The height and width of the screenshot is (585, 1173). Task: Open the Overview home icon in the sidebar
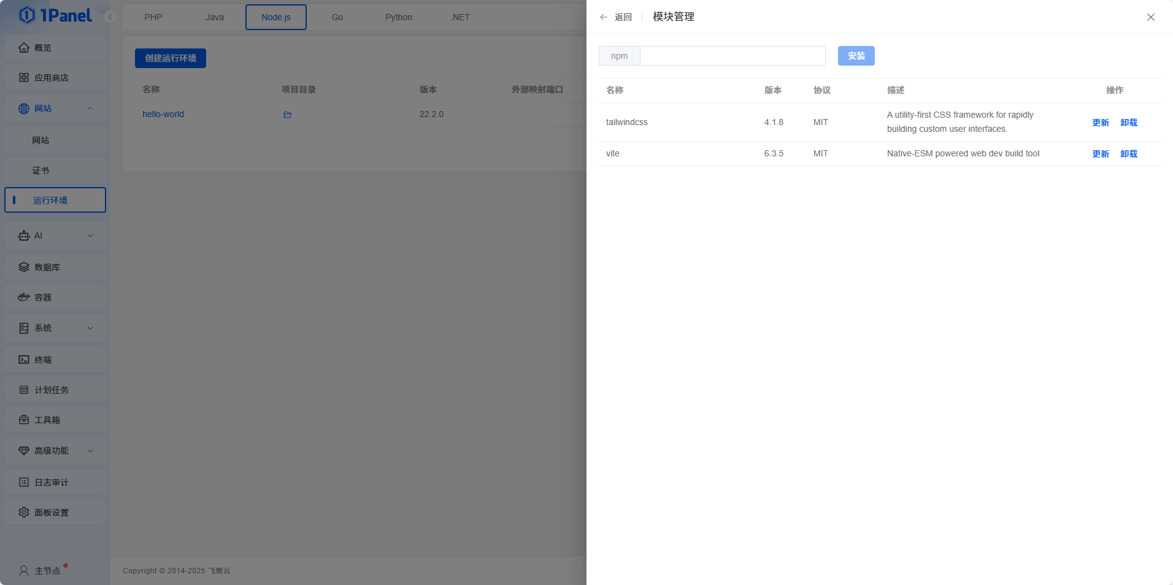point(24,48)
